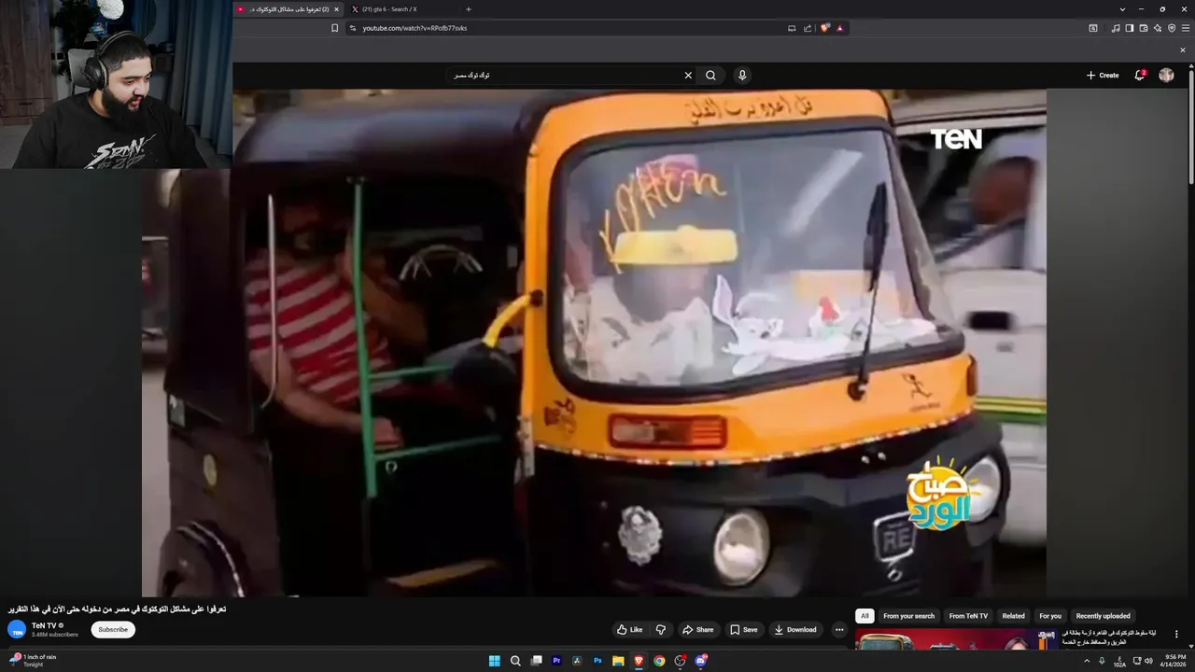Focus the YouTube search input field
This screenshot has height=672, width=1195.
[x=565, y=76]
